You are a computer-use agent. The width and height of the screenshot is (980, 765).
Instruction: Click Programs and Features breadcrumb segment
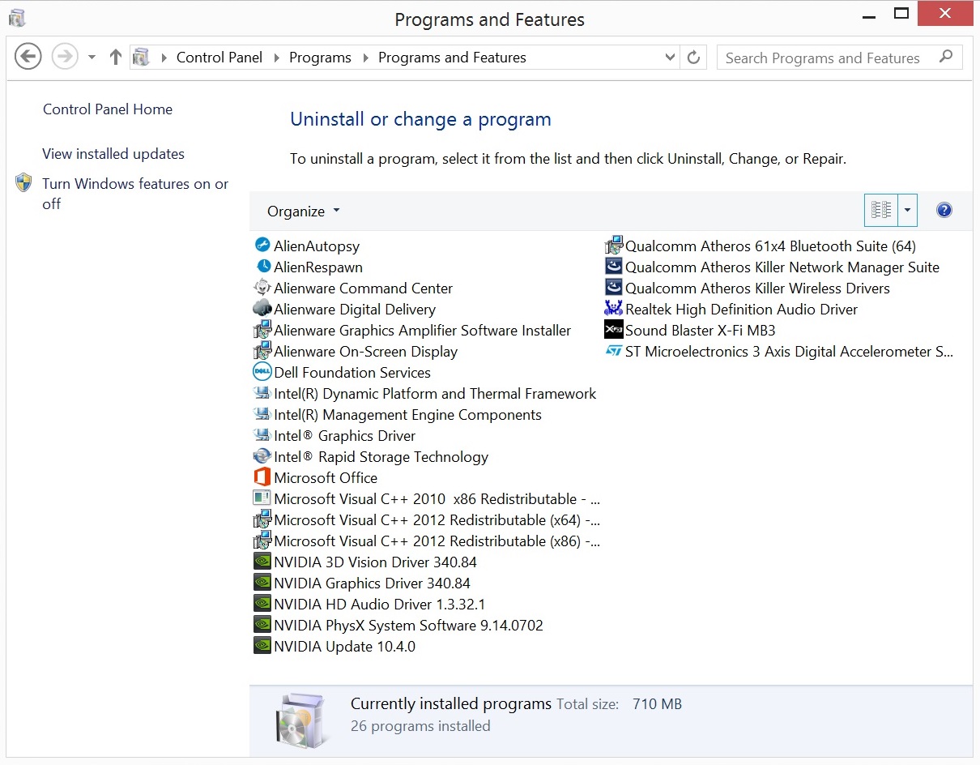452,58
